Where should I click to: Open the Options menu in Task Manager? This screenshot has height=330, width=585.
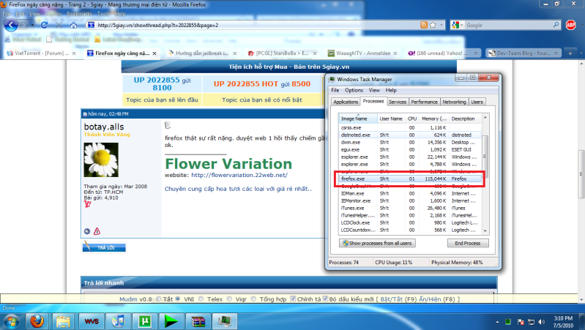coord(353,90)
